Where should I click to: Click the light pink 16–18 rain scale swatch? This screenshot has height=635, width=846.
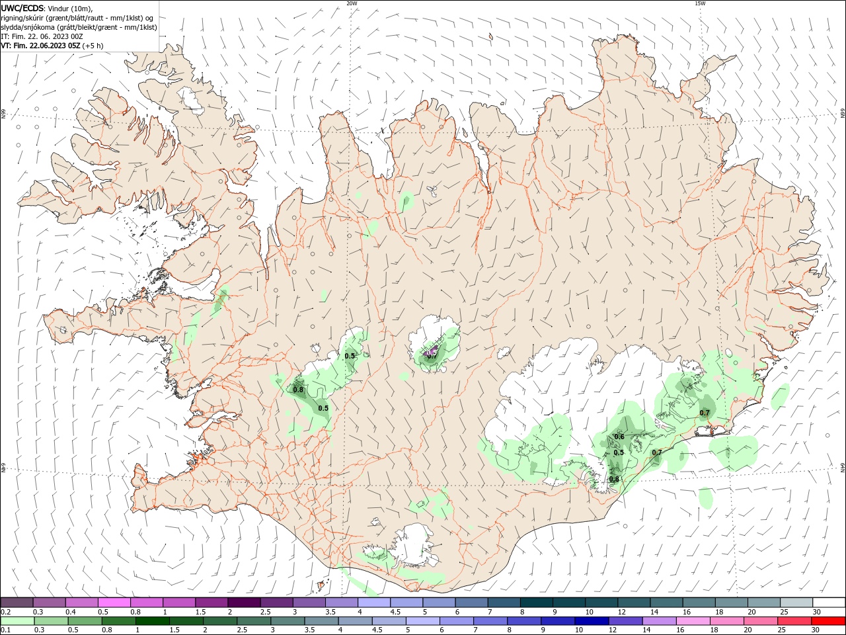[693, 620]
